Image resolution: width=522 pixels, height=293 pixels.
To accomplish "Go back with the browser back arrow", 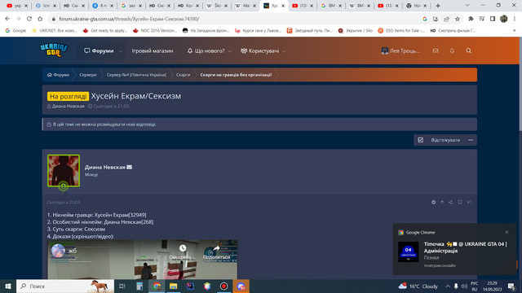I will coord(7,19).
